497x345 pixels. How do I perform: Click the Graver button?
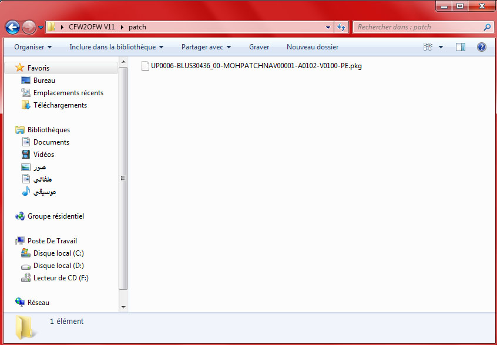coord(259,47)
